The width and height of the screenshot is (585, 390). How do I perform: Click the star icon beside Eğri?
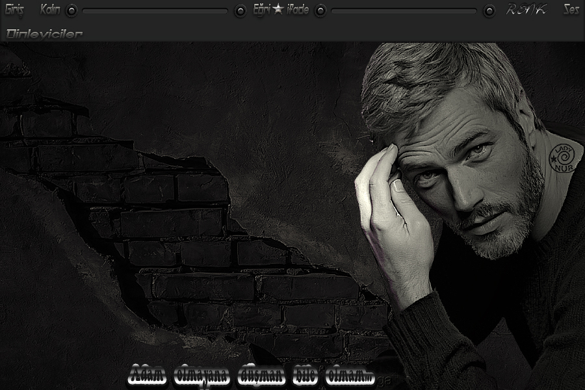point(278,9)
